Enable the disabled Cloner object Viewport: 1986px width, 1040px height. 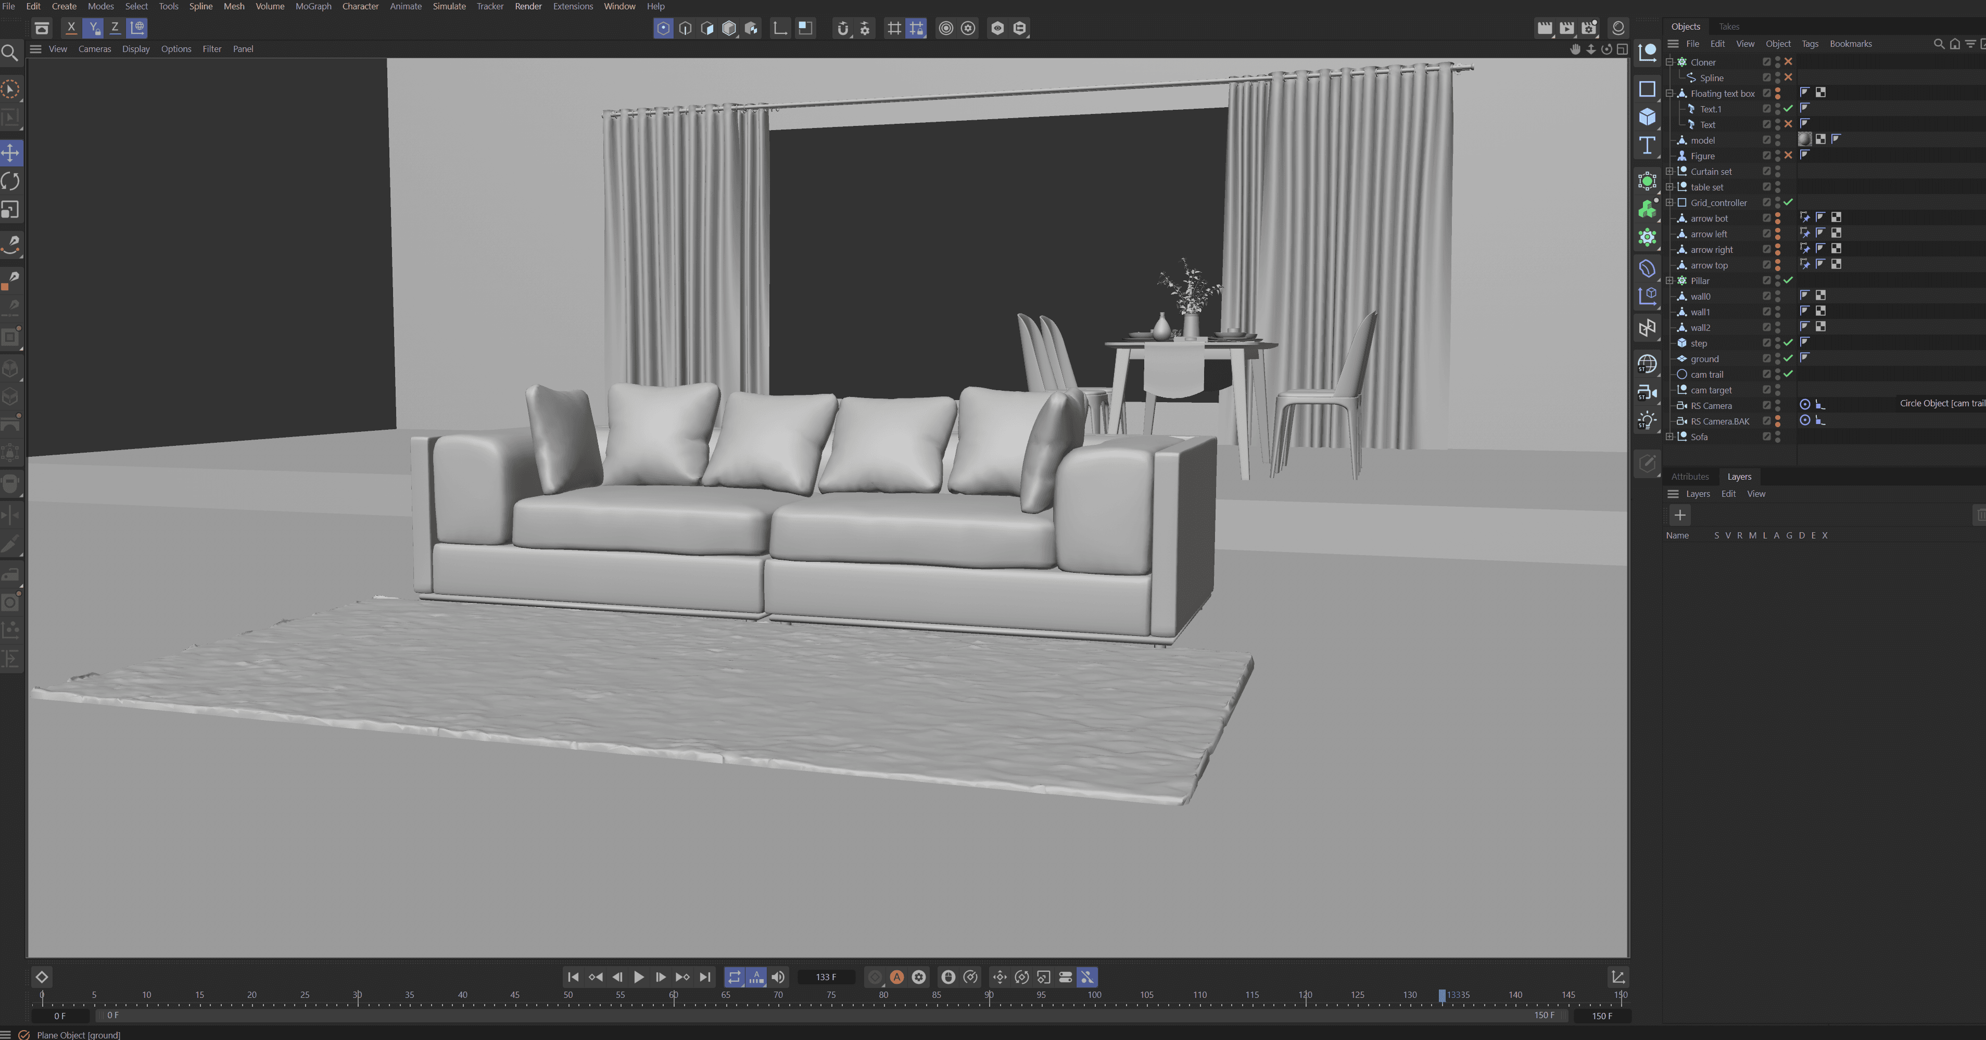point(1788,61)
